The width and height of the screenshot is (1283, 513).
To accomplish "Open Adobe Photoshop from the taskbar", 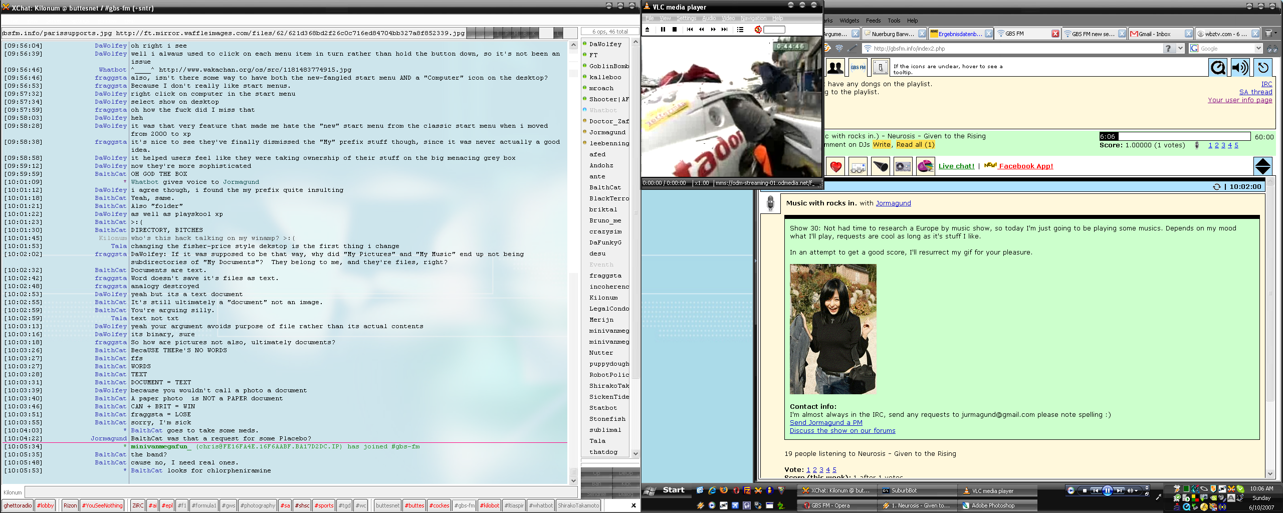I will 997,505.
